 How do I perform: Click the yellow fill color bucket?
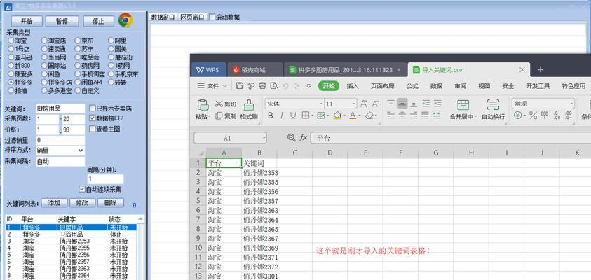click(x=337, y=115)
